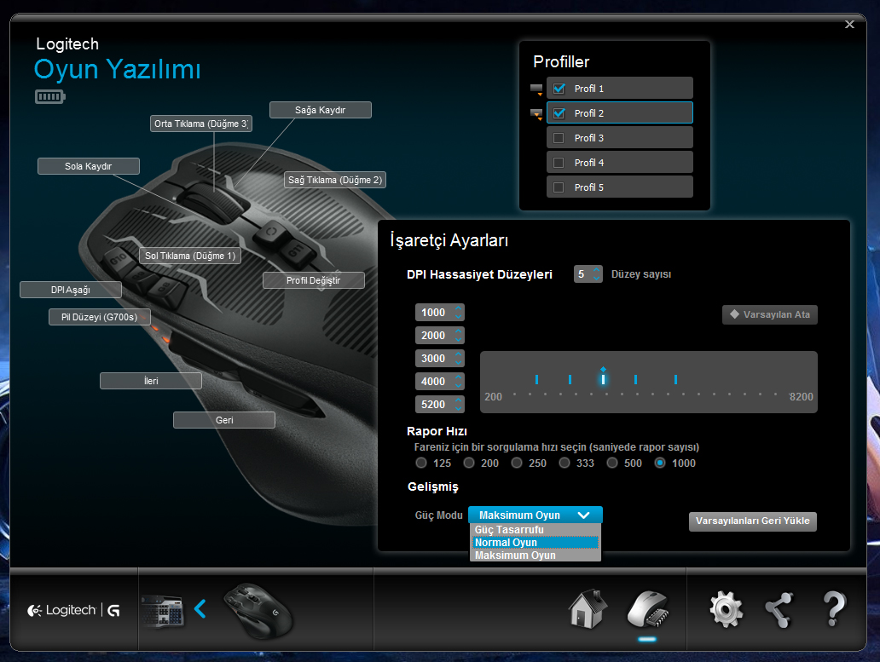The image size is (880, 662).
Task: Select the last DPI slider marker
Action: [675, 379]
